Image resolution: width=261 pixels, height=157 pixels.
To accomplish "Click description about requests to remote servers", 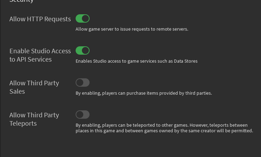I will pyautogui.click(x=132, y=29).
